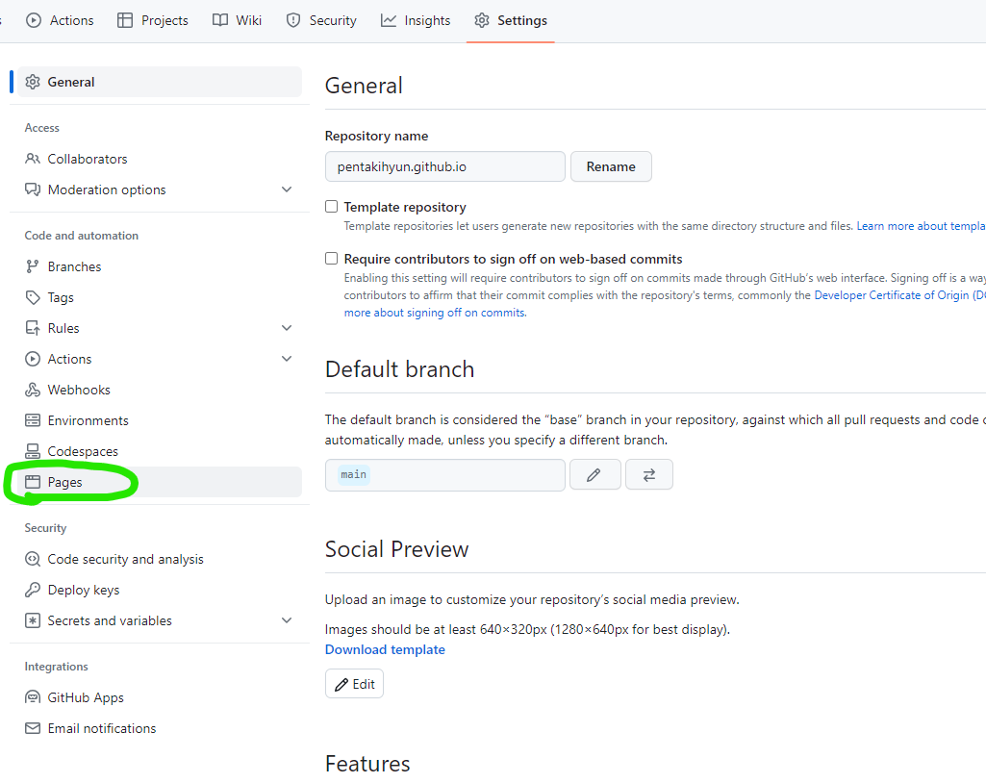
Task: Click the Deploy keys key icon
Action: point(33,590)
